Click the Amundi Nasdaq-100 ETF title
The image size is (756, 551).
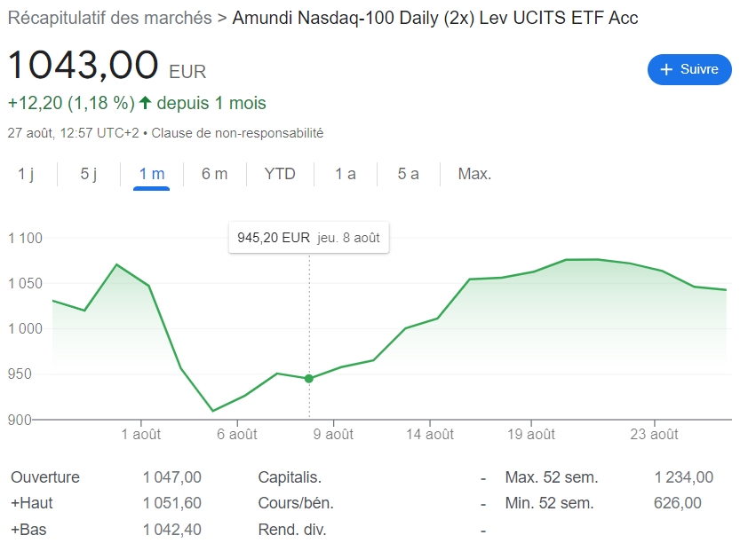click(435, 18)
